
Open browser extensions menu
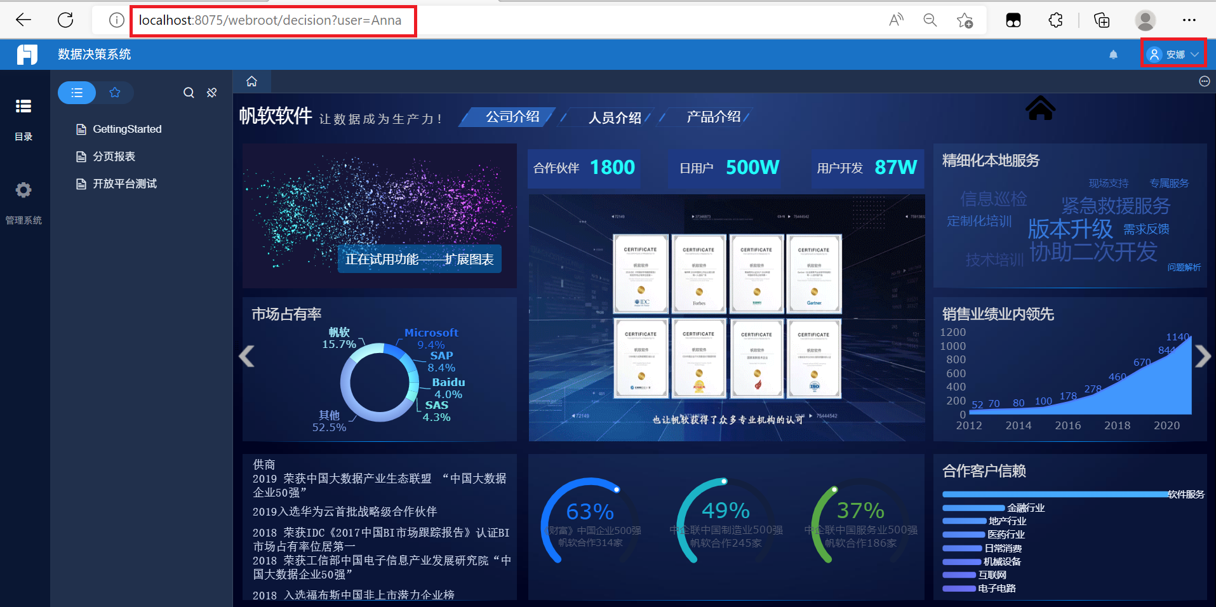pyautogui.click(x=1055, y=20)
